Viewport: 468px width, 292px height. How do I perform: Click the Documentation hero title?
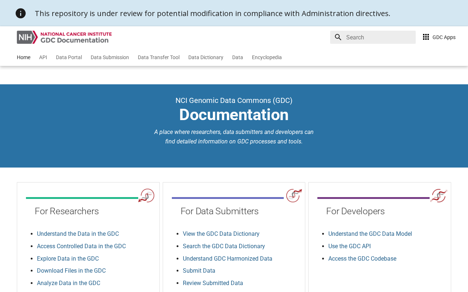(x=234, y=115)
